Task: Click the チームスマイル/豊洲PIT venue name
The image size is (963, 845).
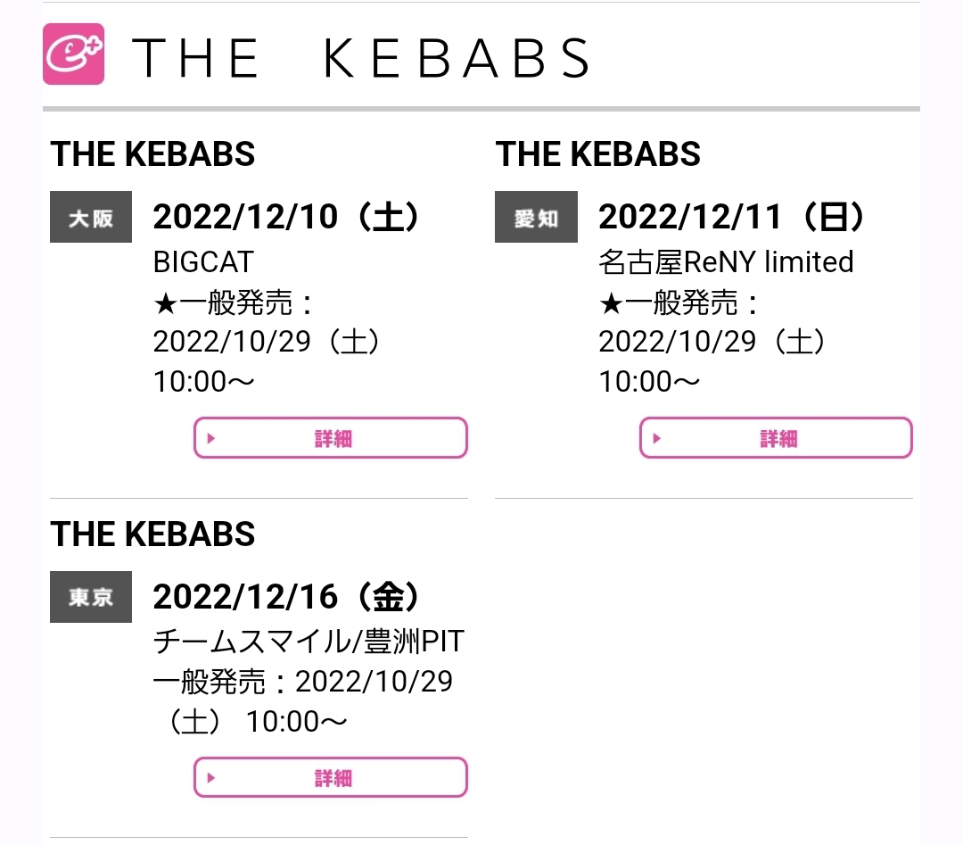Action: point(309,642)
